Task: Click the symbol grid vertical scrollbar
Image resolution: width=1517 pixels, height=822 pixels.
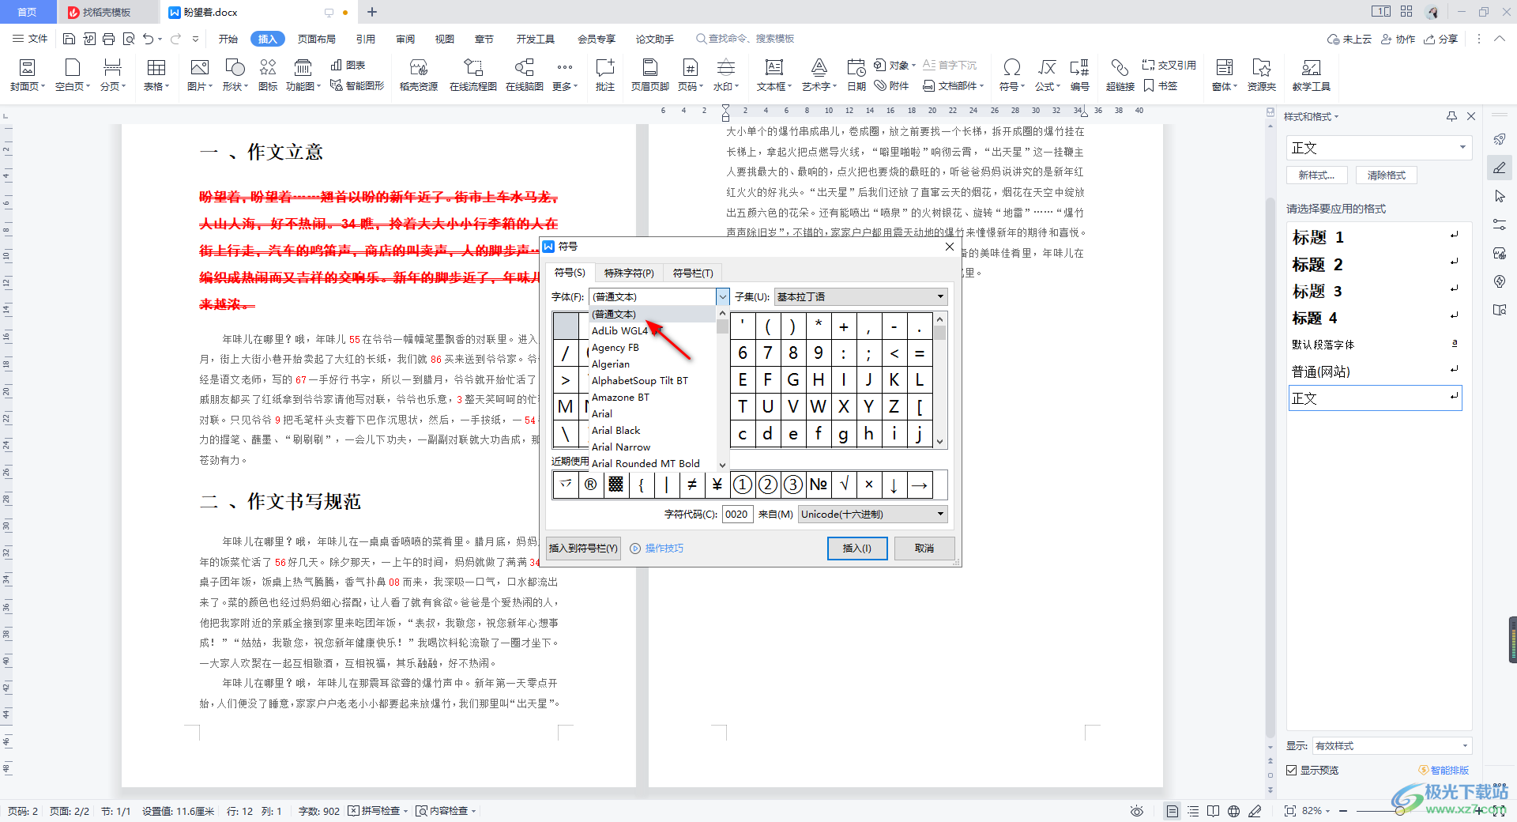Action: (940, 379)
